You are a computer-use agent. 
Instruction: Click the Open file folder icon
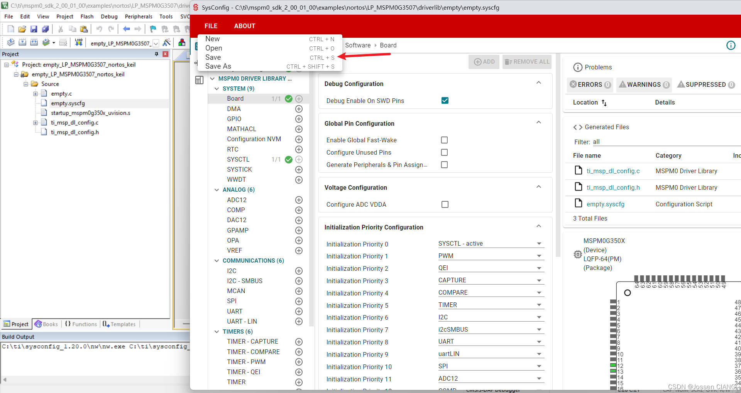pos(22,29)
